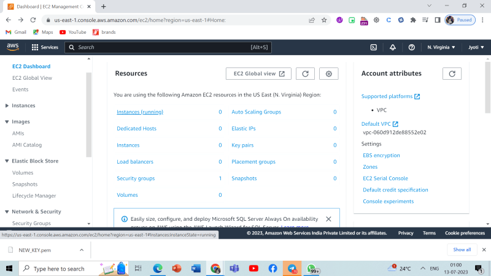Open the Supported platforms link
Image resolution: width=491 pixels, height=276 pixels.
(x=390, y=96)
